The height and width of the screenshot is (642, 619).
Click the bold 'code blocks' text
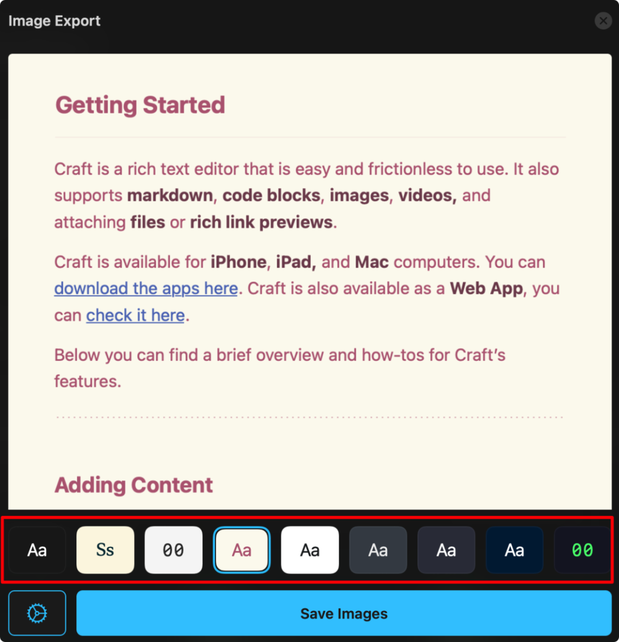[272, 195]
